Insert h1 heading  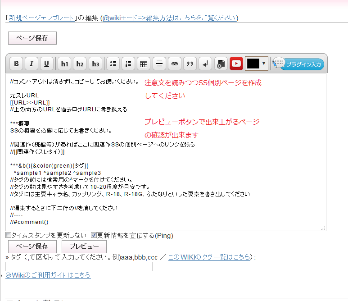65,64
